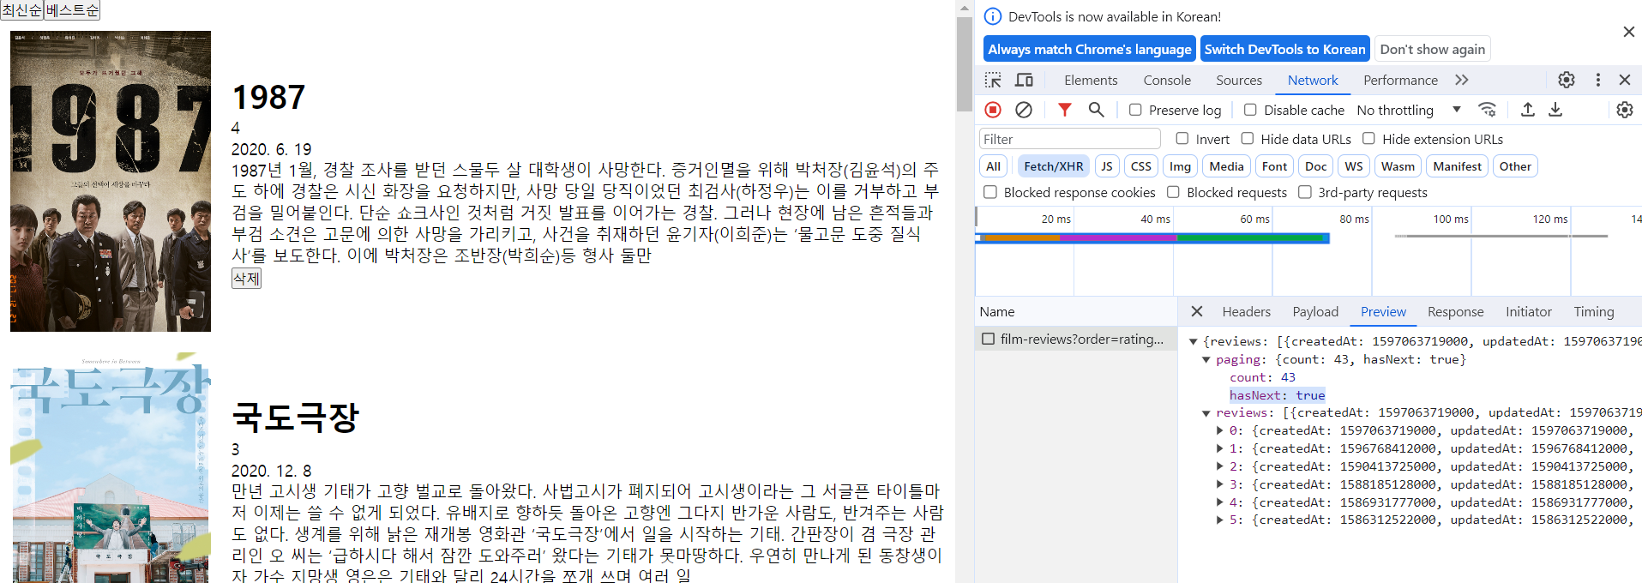Click the 1987 movie poster
Image resolution: width=1642 pixels, height=583 pixels.
(111, 181)
